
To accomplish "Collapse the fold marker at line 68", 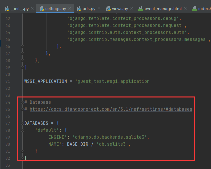I will click(x=22, y=61).
